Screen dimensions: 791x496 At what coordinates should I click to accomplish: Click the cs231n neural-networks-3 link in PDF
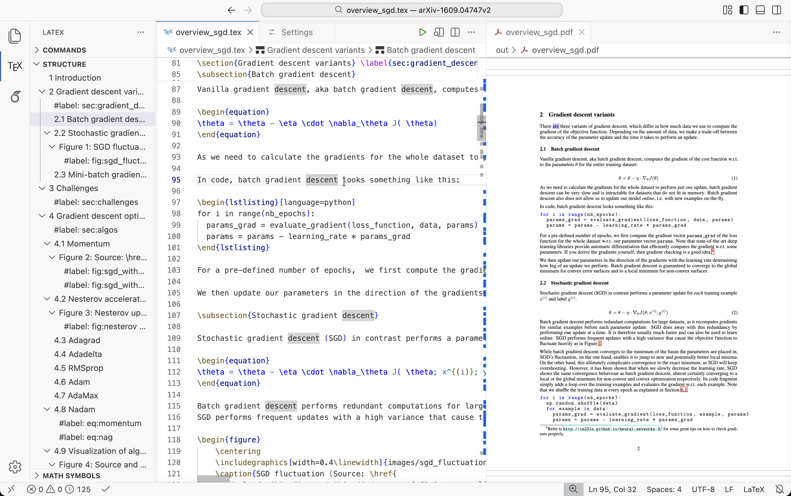(612, 429)
